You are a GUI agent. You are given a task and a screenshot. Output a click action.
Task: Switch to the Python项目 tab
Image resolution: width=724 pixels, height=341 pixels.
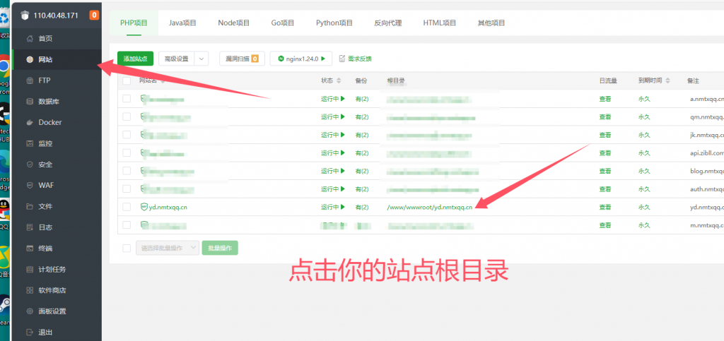click(x=334, y=23)
